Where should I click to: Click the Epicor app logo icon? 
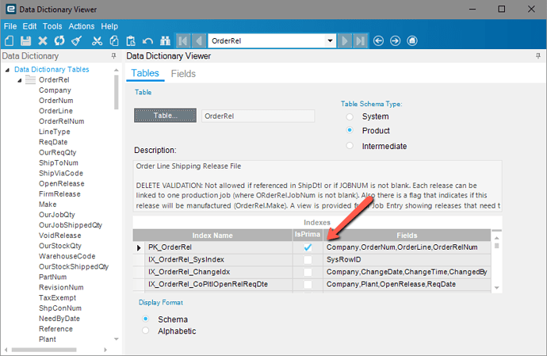[x=10, y=9]
